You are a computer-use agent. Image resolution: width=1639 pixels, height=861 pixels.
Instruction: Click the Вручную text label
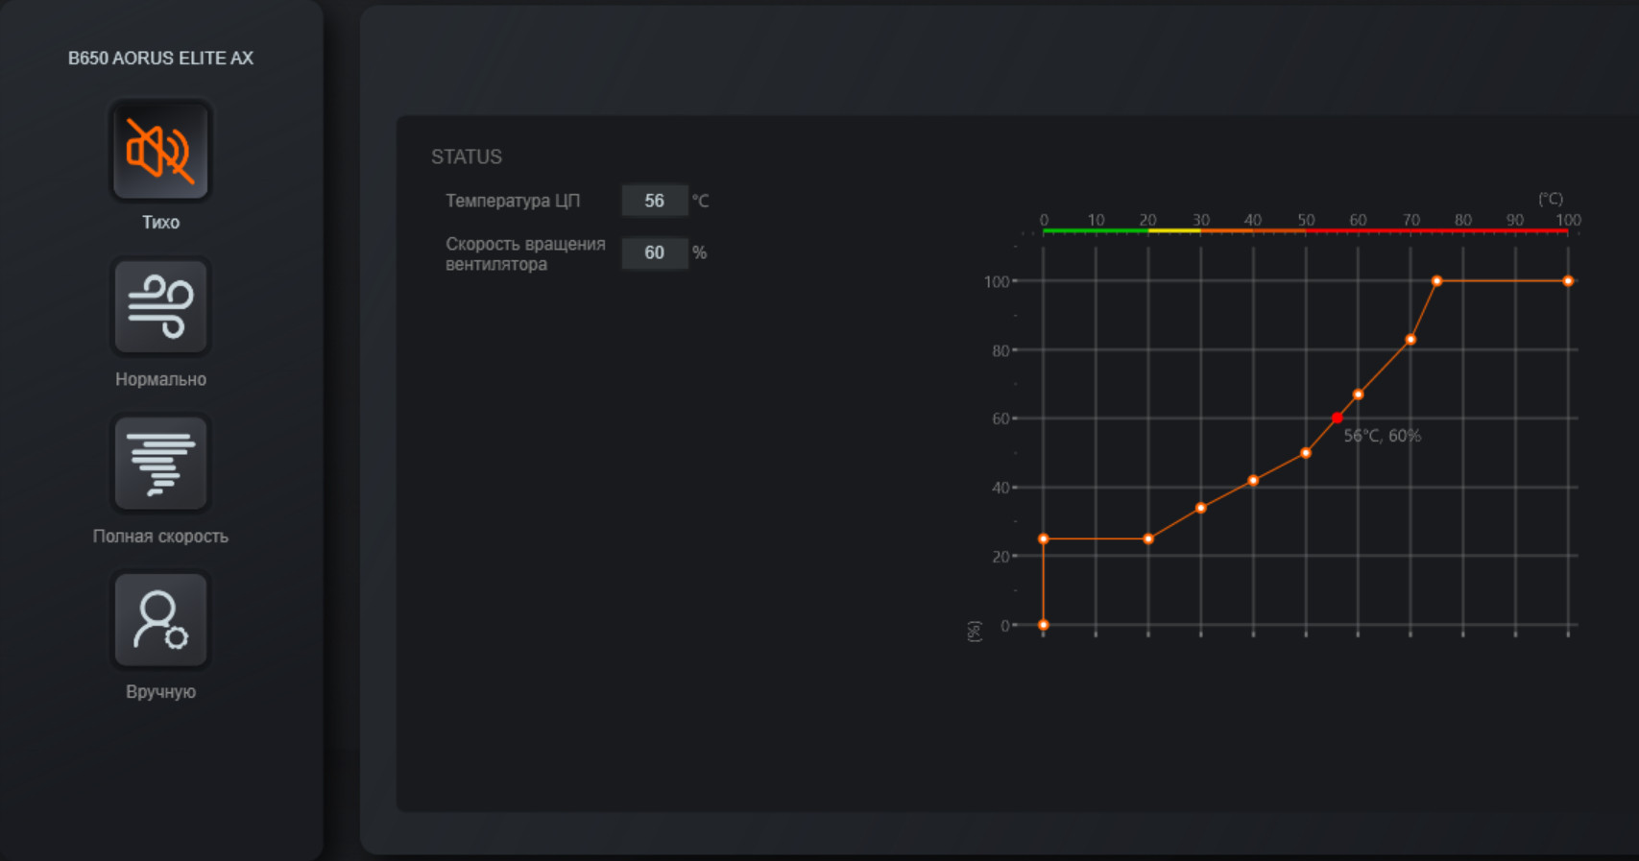click(160, 692)
